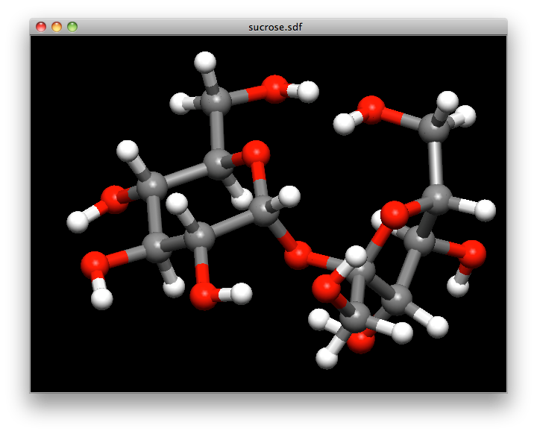Pick the leftmost red oxygen atom
This screenshot has width=537, height=434.
tap(95, 264)
